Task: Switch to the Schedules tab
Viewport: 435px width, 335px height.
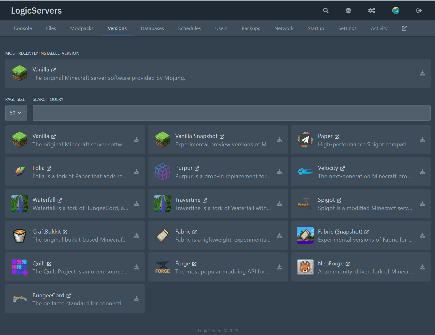Action: click(190, 28)
